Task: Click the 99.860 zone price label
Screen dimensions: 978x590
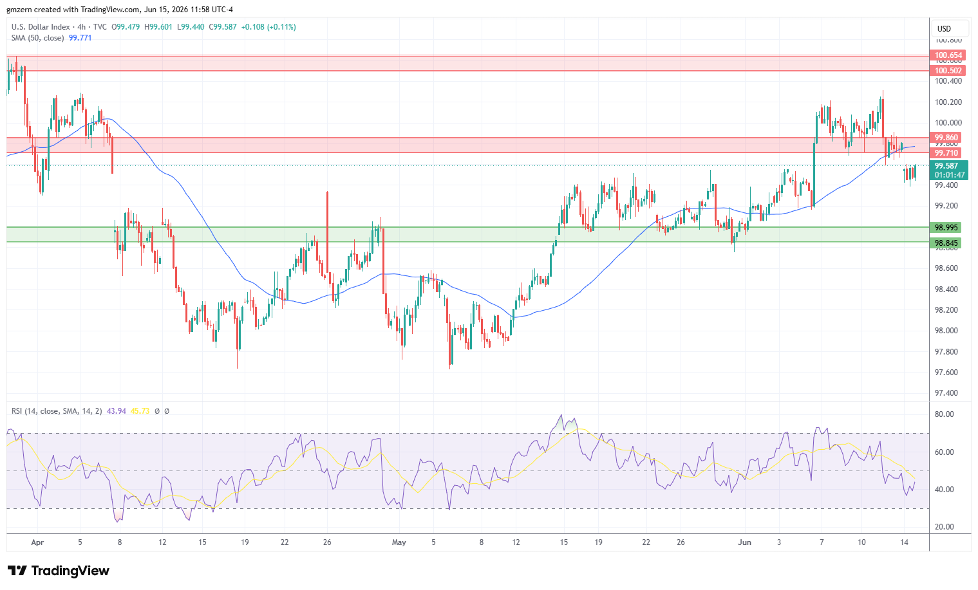Action: pyautogui.click(x=946, y=138)
